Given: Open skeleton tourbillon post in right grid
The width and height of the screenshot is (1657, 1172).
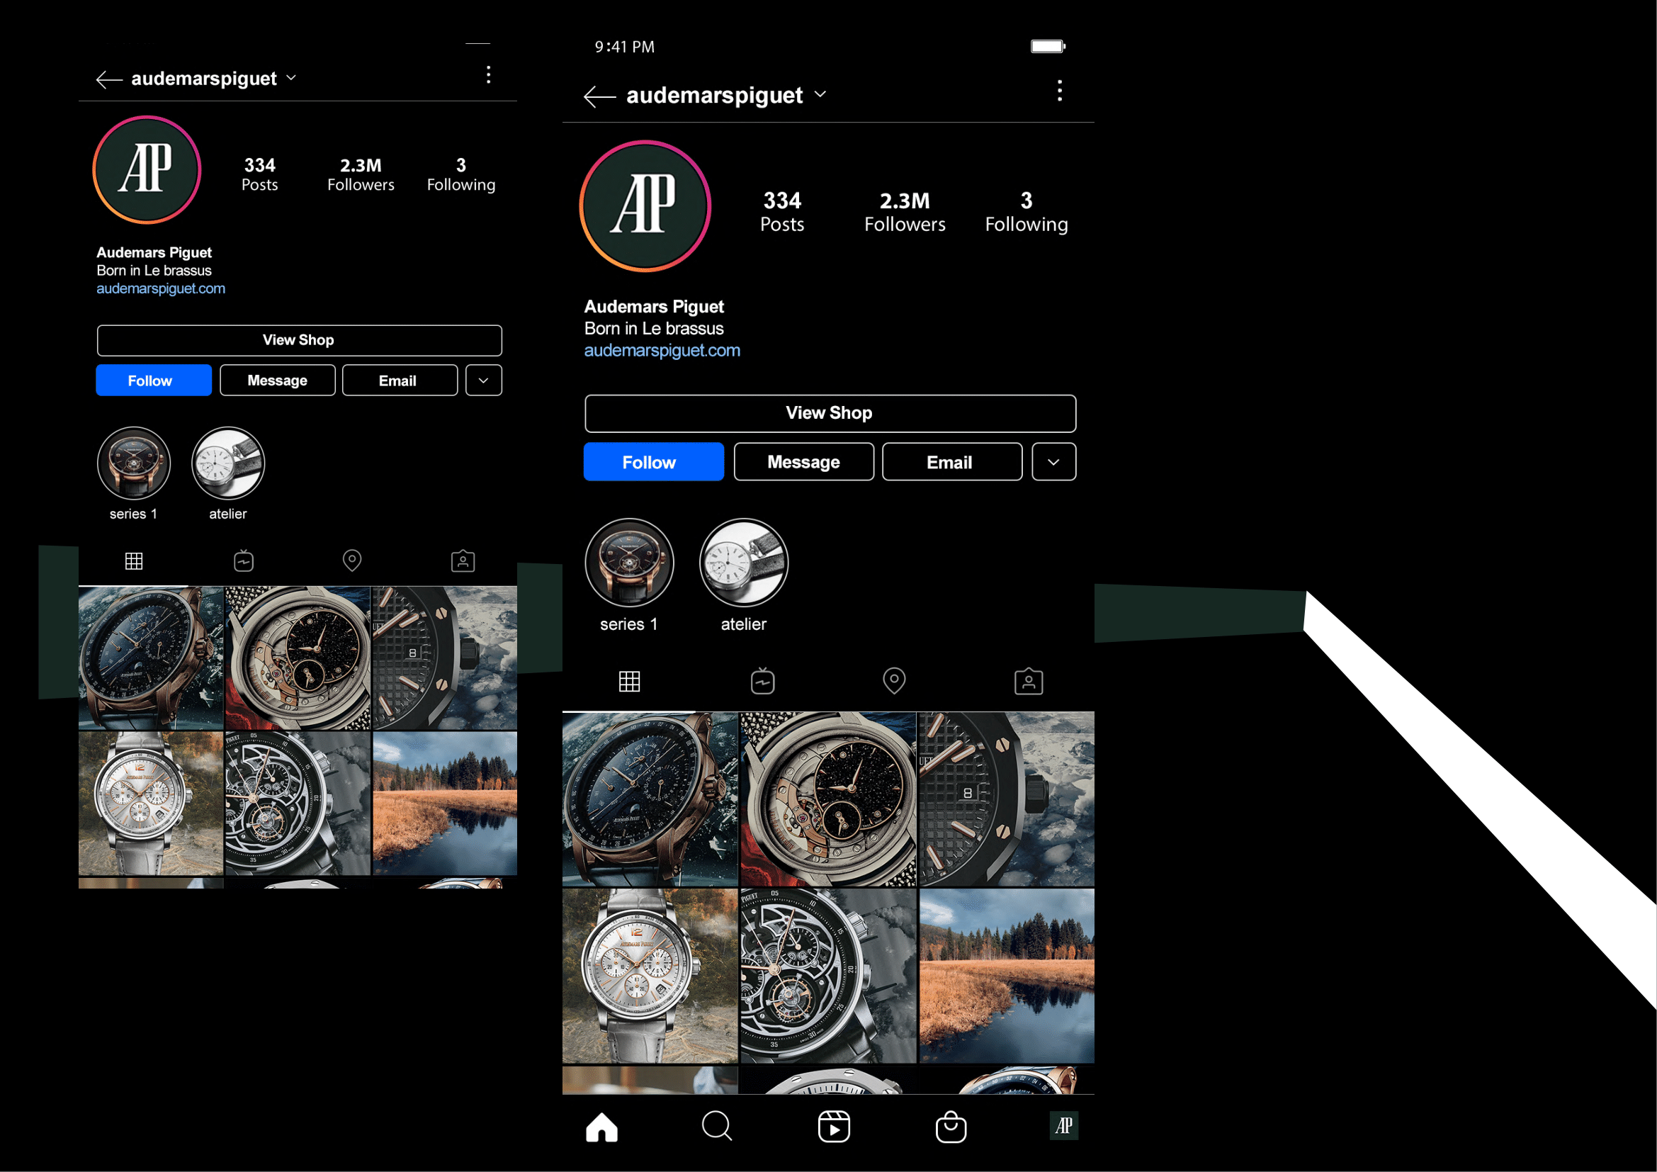Looking at the screenshot, I should pyautogui.click(x=829, y=976).
